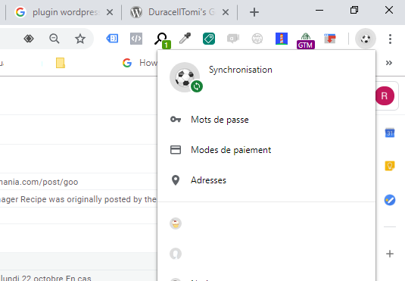The image size is (405, 281).
Task: Click the 'nania.com/post/goo' URL text
Action: tap(39, 182)
